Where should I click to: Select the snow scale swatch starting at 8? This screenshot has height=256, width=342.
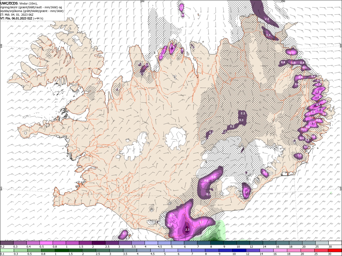pos(217,243)
